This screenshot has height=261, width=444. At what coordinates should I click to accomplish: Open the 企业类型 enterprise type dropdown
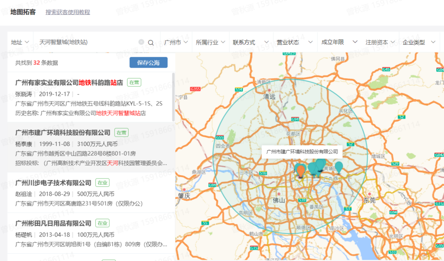[419, 41]
